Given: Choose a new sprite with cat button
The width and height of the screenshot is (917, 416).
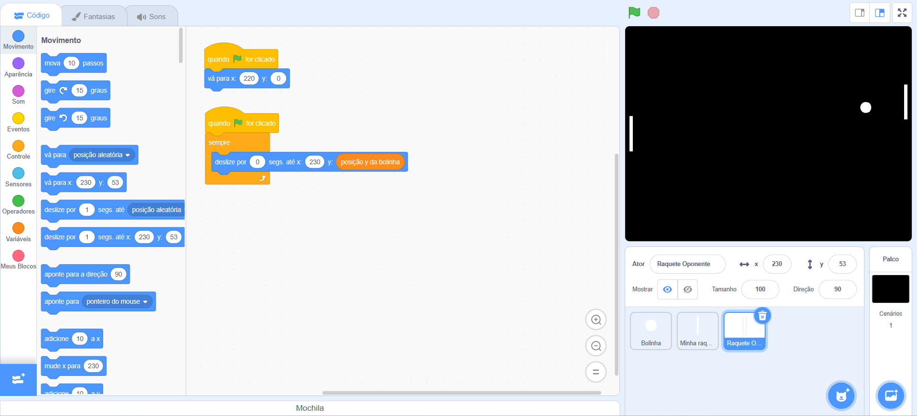Looking at the screenshot, I should click(841, 395).
